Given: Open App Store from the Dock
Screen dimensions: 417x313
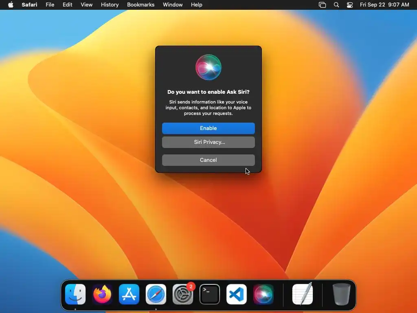Looking at the screenshot, I should (129, 294).
